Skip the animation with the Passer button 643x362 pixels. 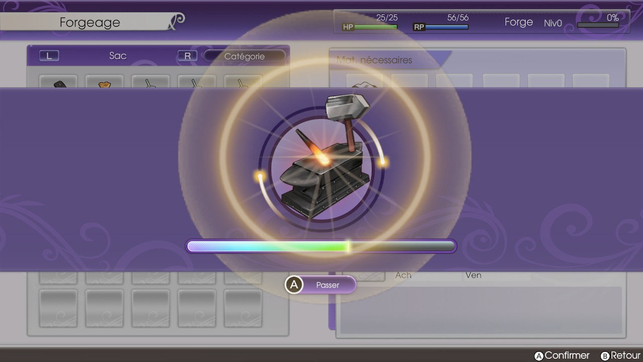click(321, 285)
